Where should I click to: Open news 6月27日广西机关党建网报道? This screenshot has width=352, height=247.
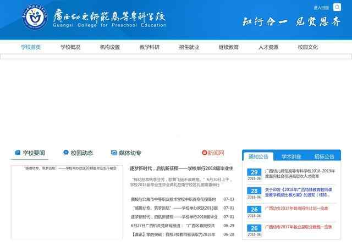coord(173,226)
